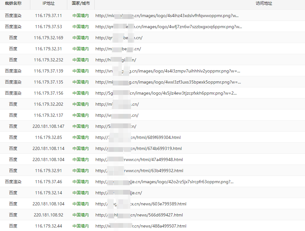This screenshot has width=305, height=231.
Task: Click 中国境内 in the 116.179.32.85 row
Action: tap(81, 137)
